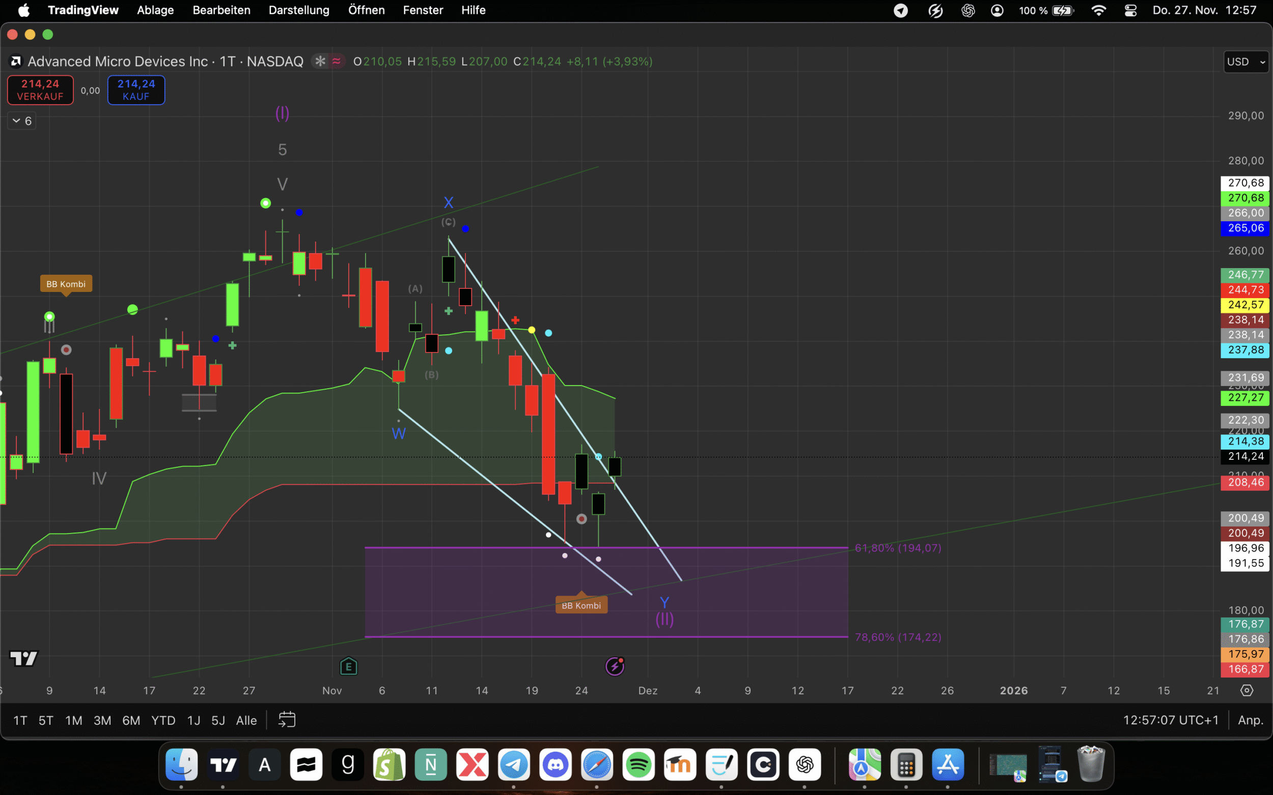Open the Darstellung menu
Viewport: 1273px width, 795px height.
(299, 10)
